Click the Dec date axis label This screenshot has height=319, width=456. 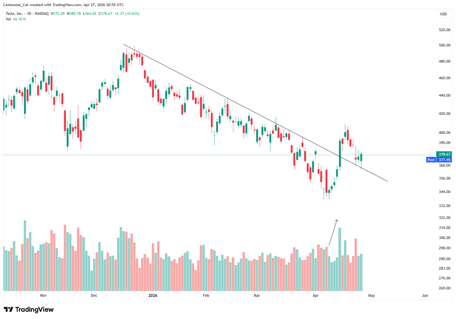[x=94, y=296]
